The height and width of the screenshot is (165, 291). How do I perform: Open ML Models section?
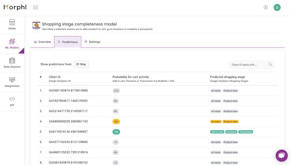pos(12,44)
